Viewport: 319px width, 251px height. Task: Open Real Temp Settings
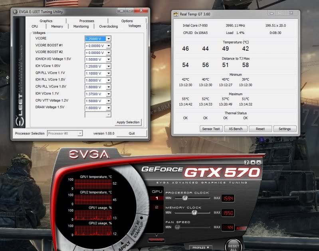tap(285, 129)
